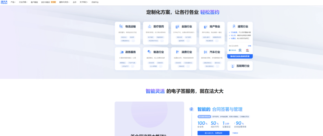Viewport: 323px width, 136px height.
Task: Click the 电子保单 tag in 金融行业 card
Action: (188, 37)
